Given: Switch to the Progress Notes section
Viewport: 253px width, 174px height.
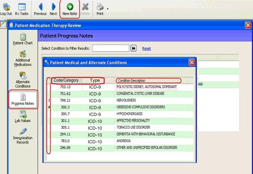Looking at the screenshot, I should pyautogui.click(x=23, y=99).
